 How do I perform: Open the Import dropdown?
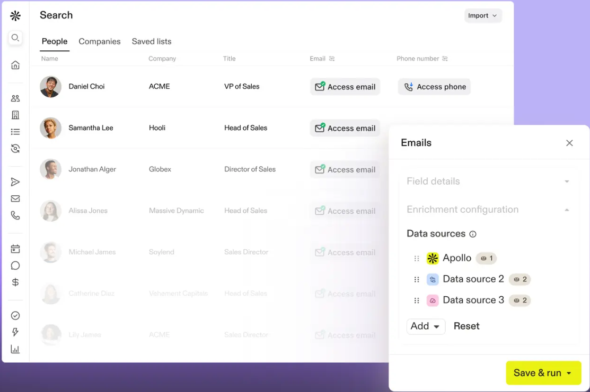click(x=483, y=15)
